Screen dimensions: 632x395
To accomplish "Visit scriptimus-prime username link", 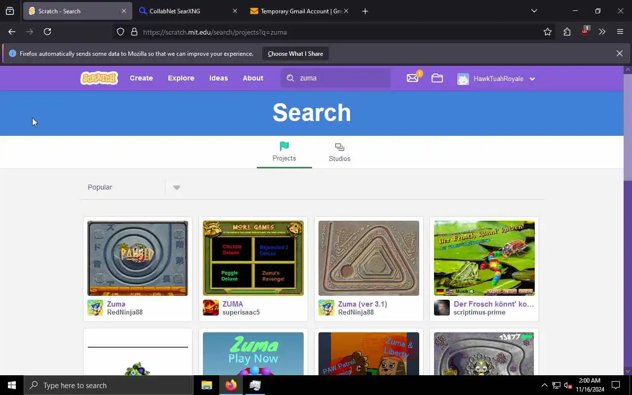I will (x=479, y=312).
